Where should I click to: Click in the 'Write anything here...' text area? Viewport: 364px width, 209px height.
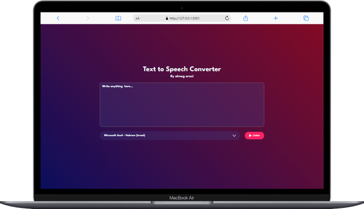pos(182,104)
